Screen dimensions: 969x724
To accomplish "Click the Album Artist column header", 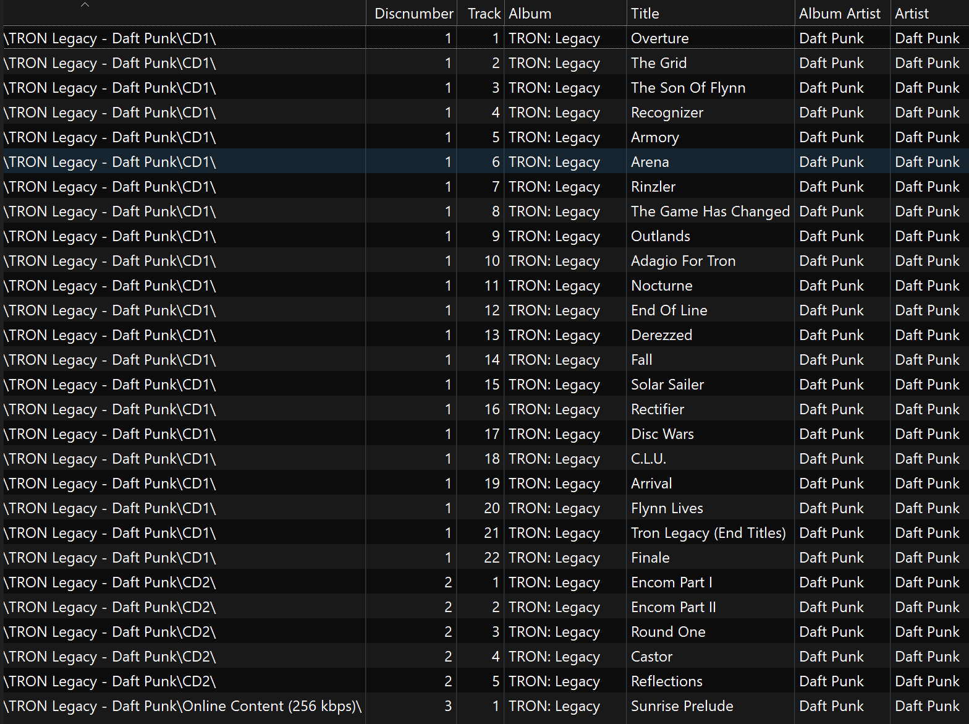I will pyautogui.click(x=839, y=14).
